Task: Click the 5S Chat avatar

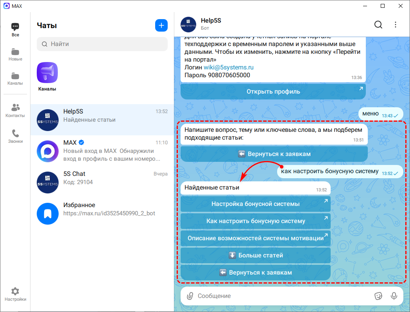Action: coord(48,183)
